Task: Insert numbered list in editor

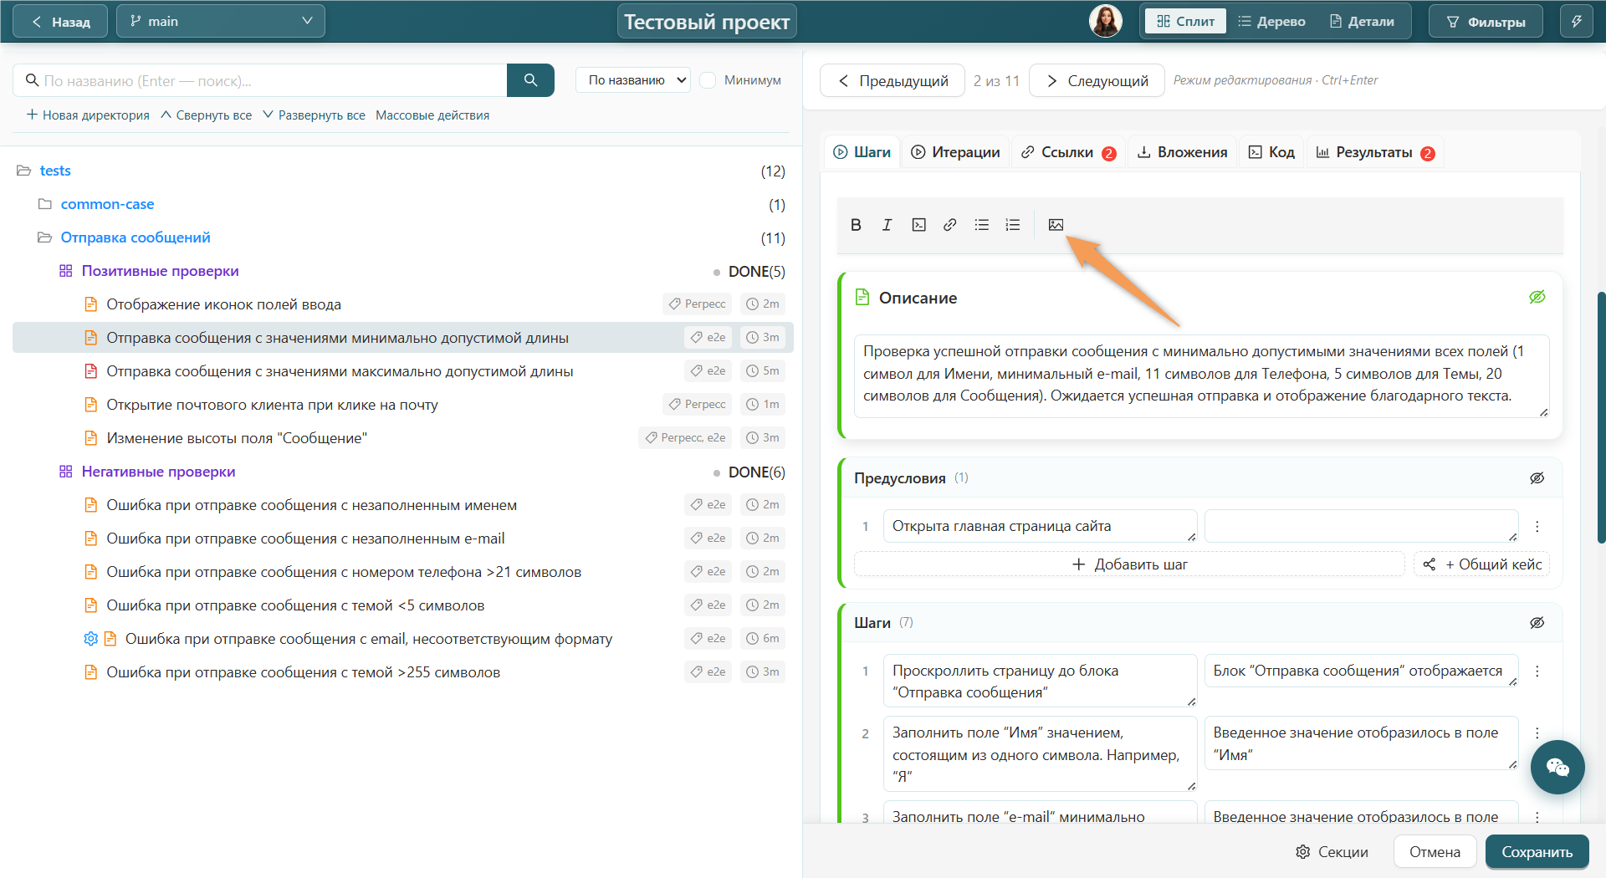Action: pos(1012,225)
